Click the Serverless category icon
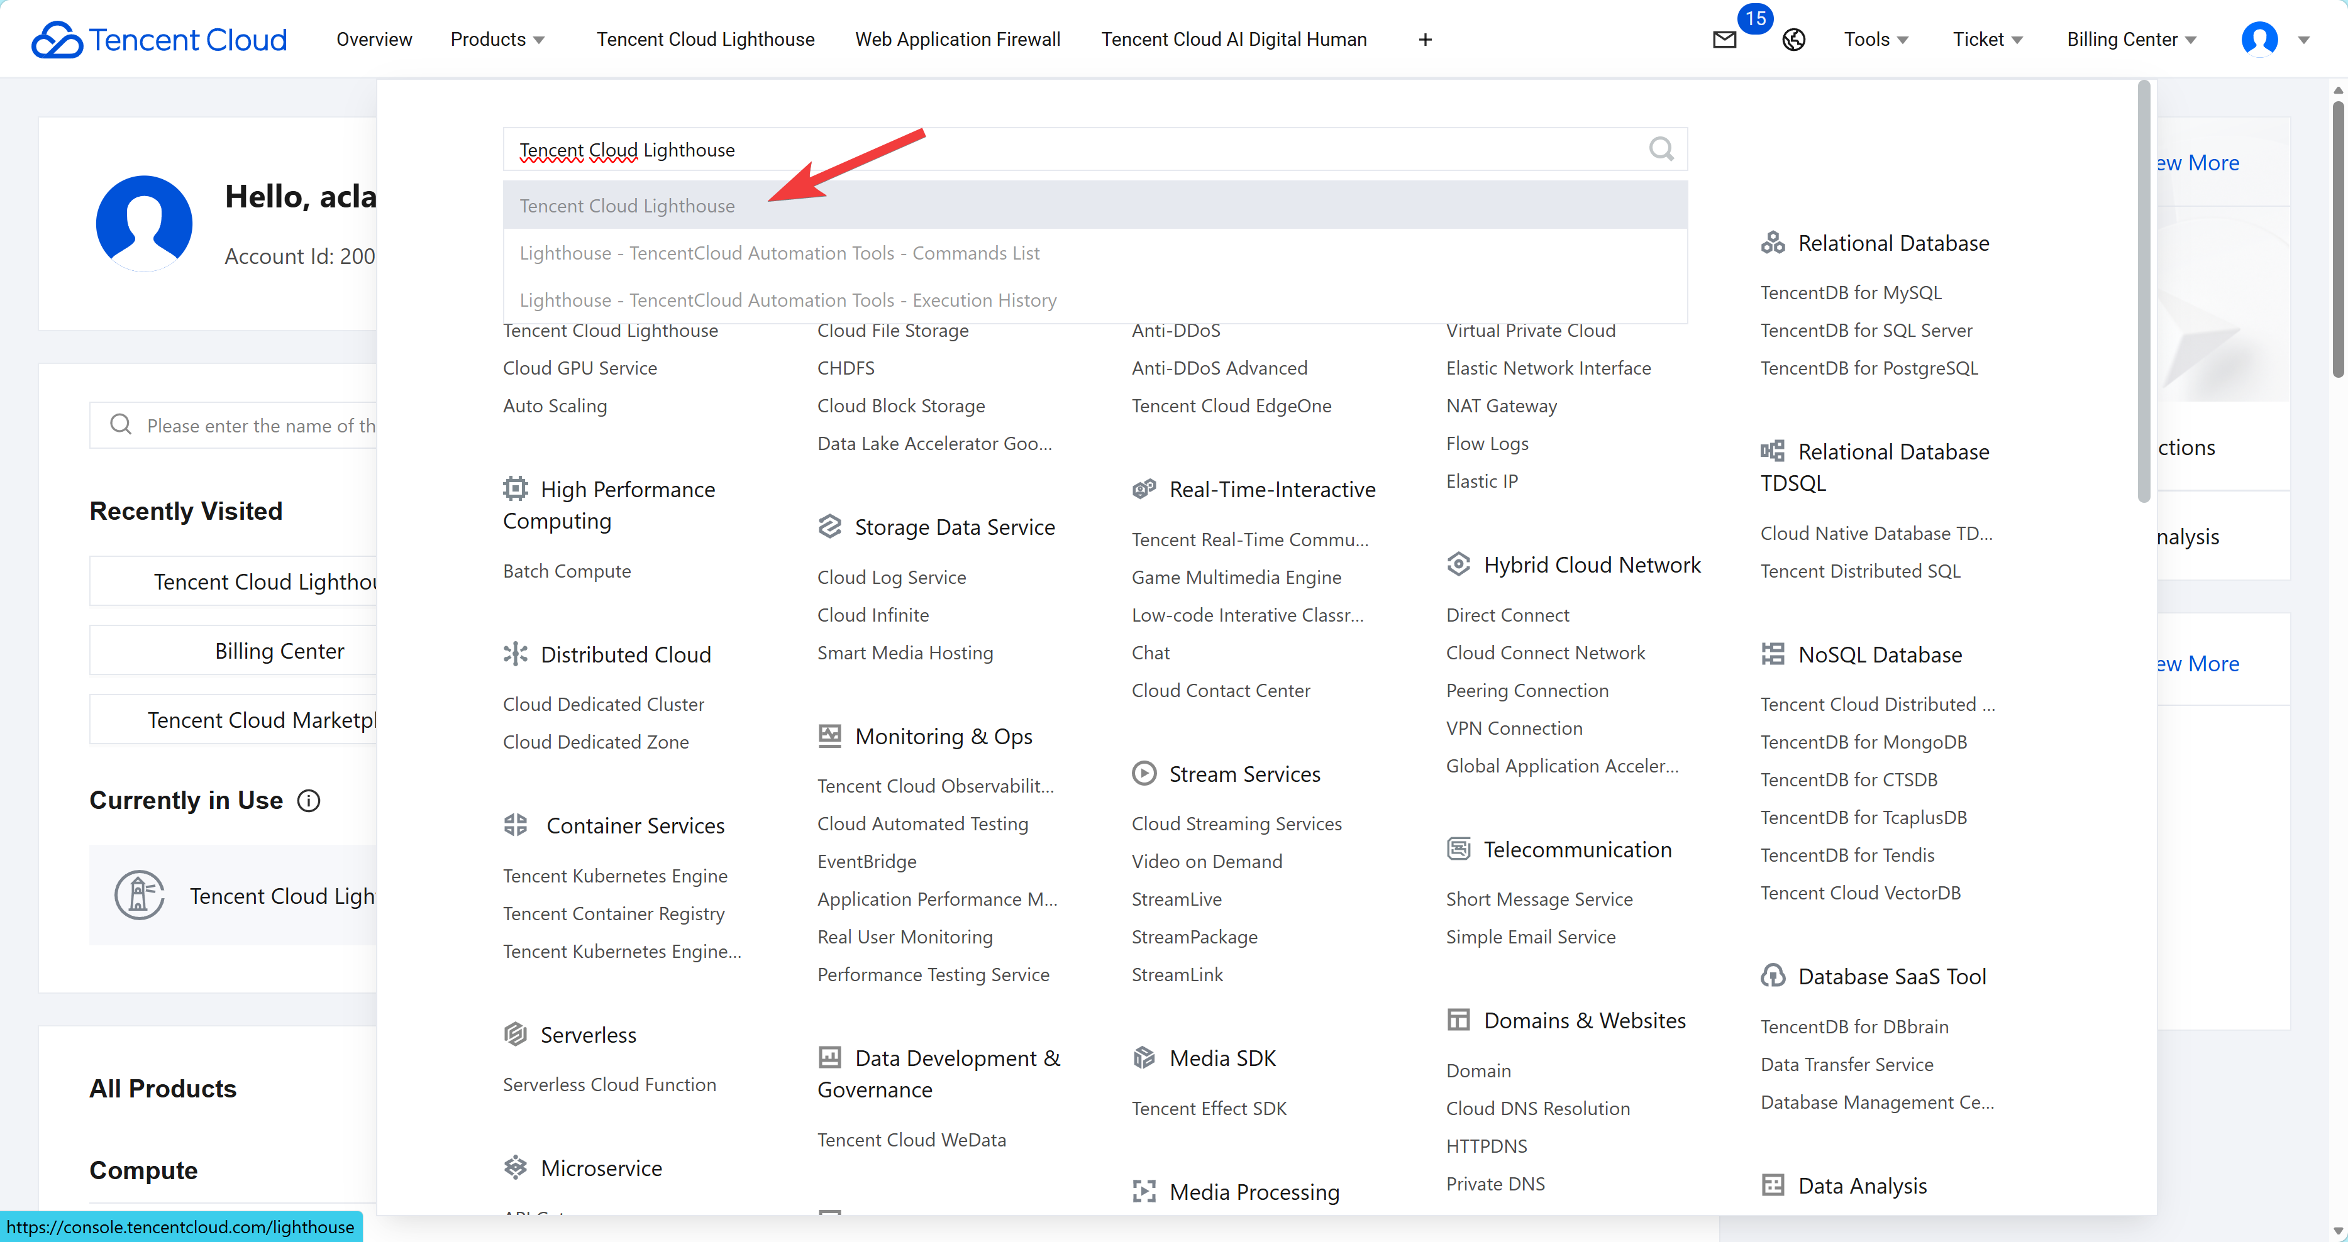Image resolution: width=2348 pixels, height=1242 pixels. tap(515, 1034)
